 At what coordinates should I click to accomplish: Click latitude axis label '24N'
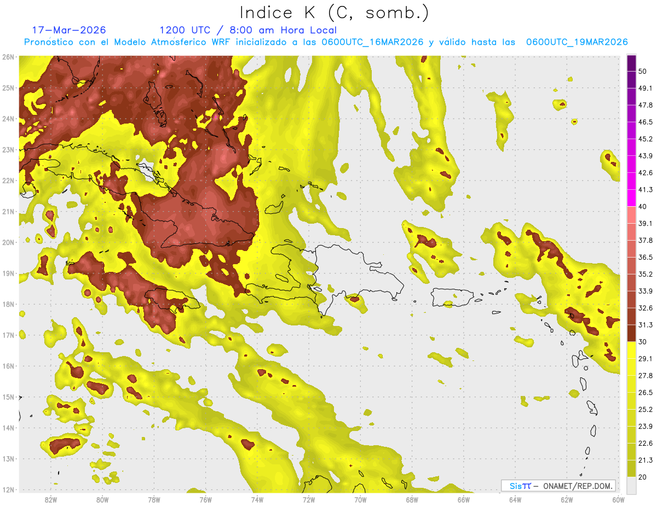point(9,119)
